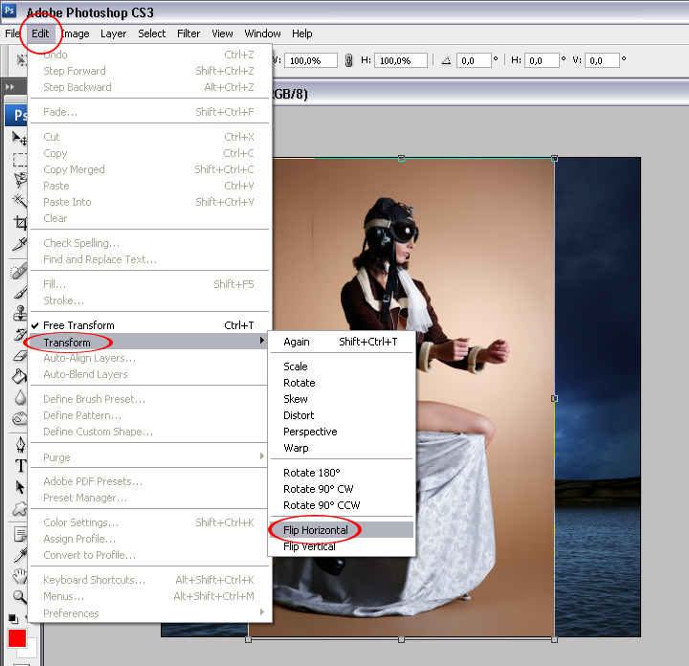Open the Filter menu
The height and width of the screenshot is (666, 689).
[189, 33]
